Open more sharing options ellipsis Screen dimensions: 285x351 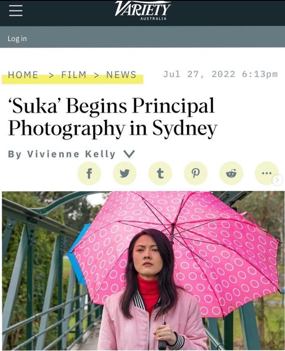pyautogui.click(x=267, y=173)
